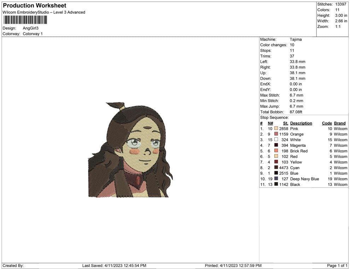Click the Pink color swatch in row 1
This screenshot has width=350, height=269.
point(276,128)
